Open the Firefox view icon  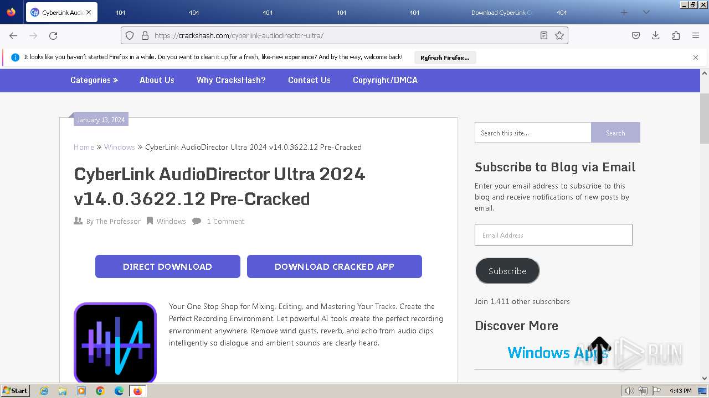pos(11,12)
